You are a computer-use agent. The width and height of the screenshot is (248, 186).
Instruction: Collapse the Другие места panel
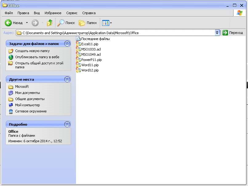click(67, 79)
